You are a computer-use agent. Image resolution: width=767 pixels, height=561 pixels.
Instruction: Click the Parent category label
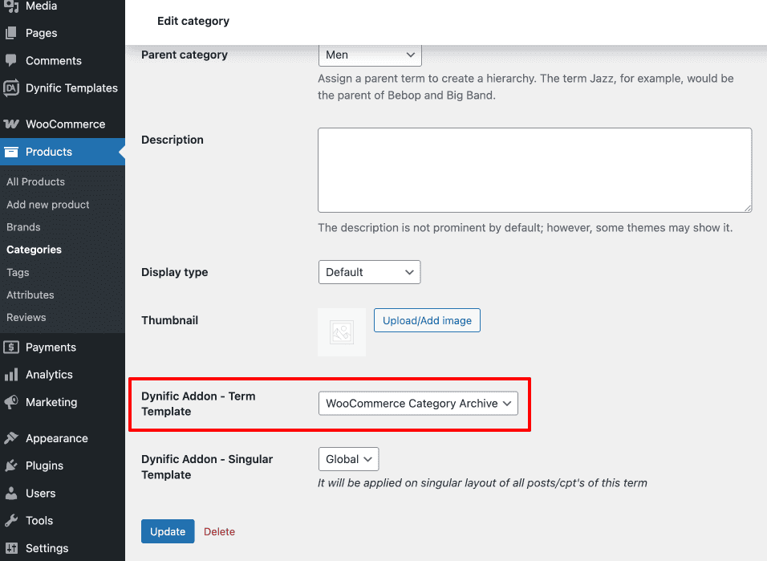[185, 55]
